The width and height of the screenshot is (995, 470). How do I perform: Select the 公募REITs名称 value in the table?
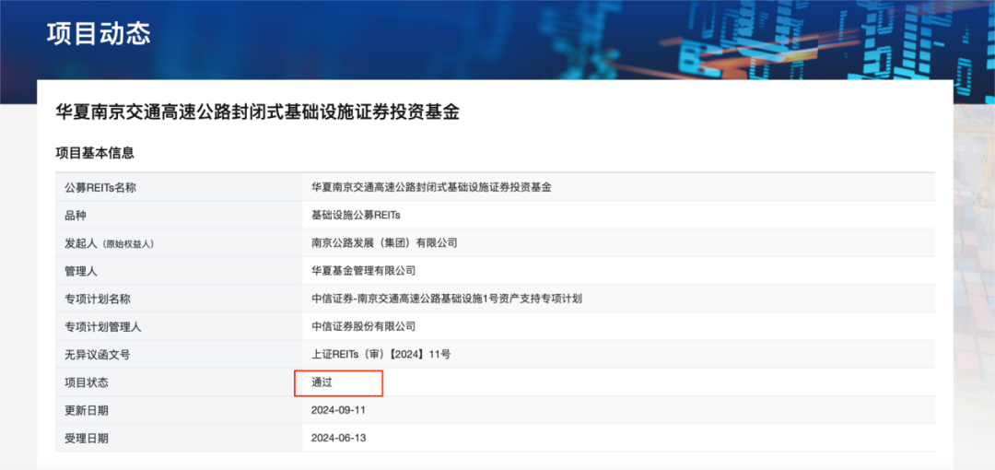[431, 187]
